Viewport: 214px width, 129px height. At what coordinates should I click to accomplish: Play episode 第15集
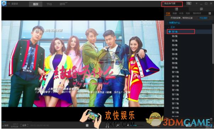pos(175,95)
